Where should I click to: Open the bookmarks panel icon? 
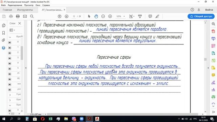(x=4, y=33)
